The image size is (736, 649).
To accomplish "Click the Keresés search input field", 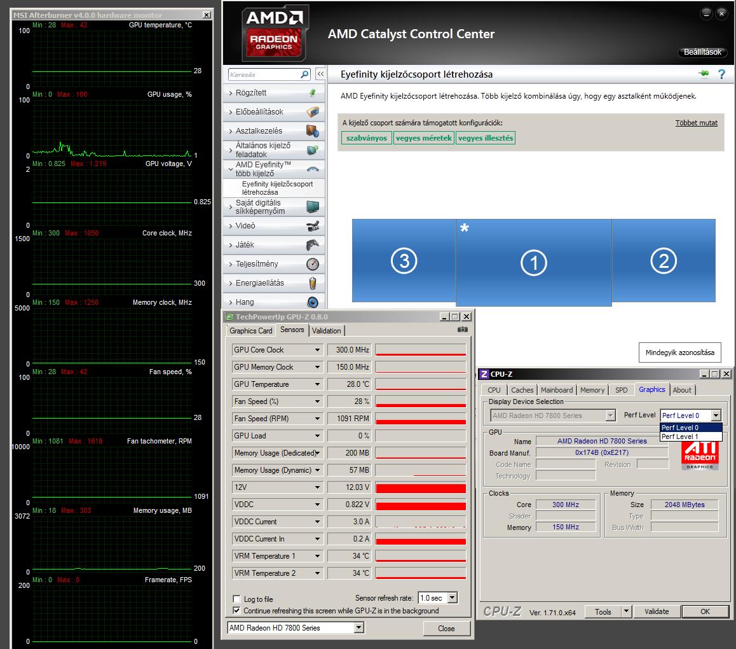I will pos(264,74).
